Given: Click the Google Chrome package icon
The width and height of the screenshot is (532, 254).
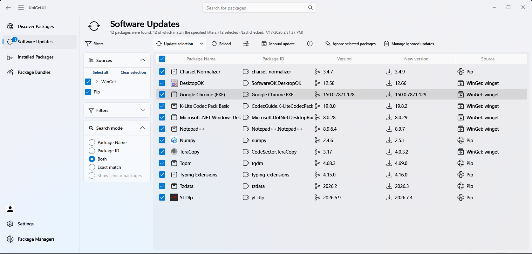Looking at the screenshot, I should point(174,94).
